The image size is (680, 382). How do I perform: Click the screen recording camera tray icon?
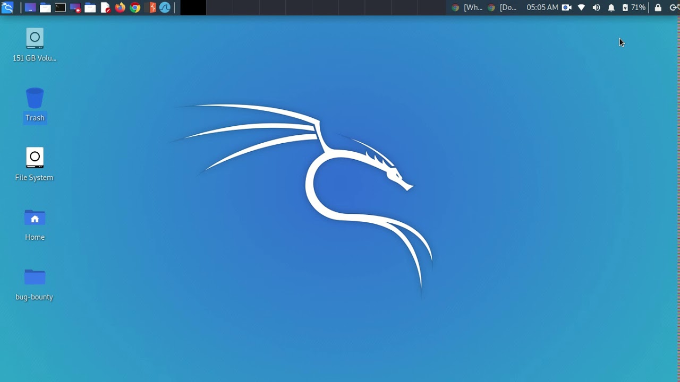coord(567,7)
